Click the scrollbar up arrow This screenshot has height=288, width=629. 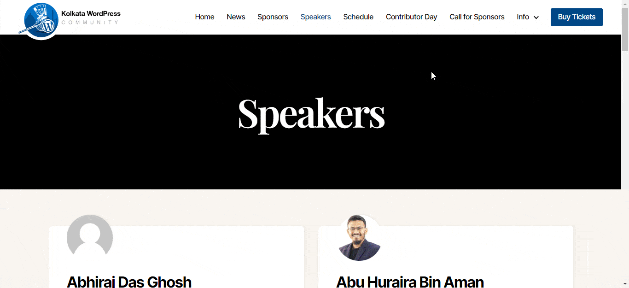point(625,4)
